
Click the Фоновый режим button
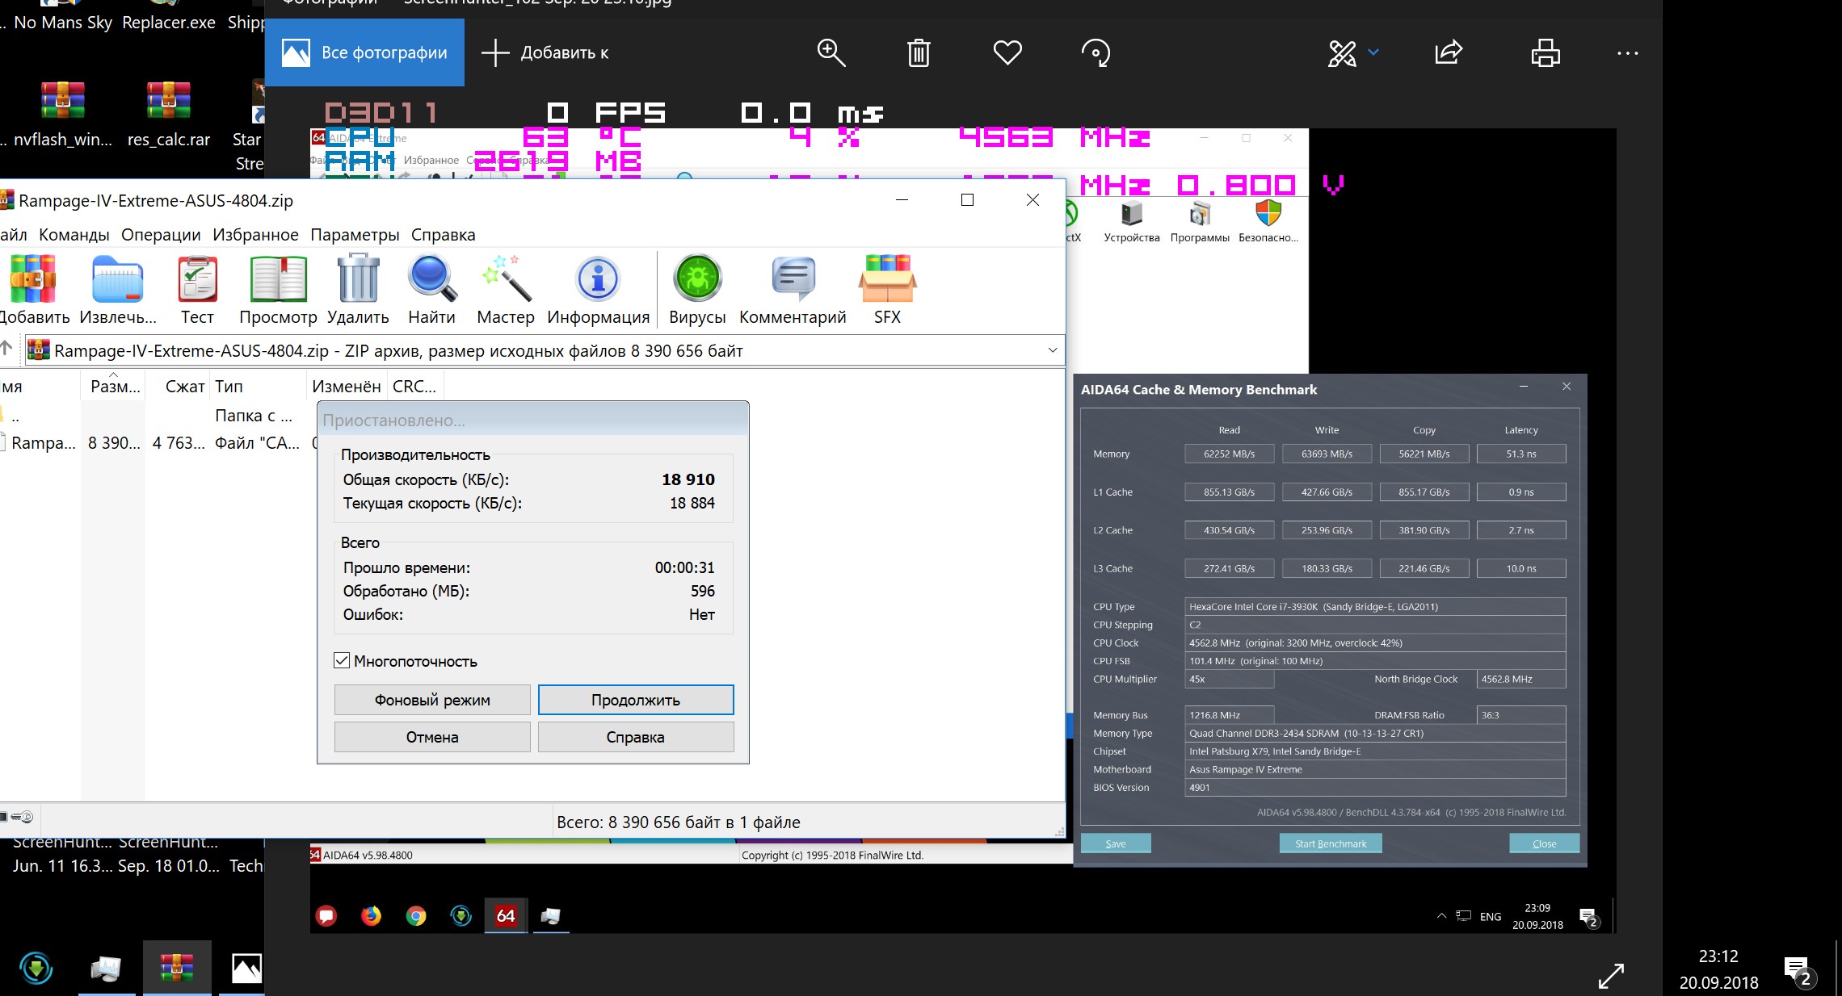tap(432, 700)
